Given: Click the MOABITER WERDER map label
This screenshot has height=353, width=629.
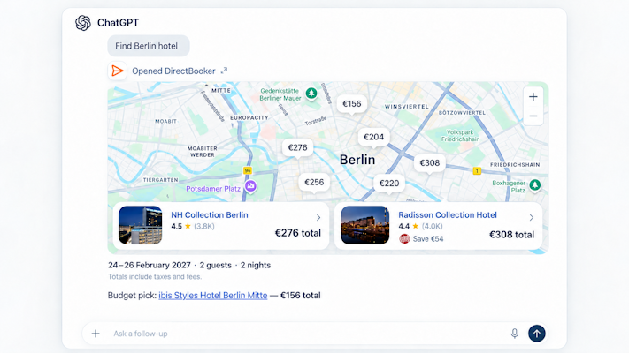Looking at the screenshot, I should (x=203, y=151).
